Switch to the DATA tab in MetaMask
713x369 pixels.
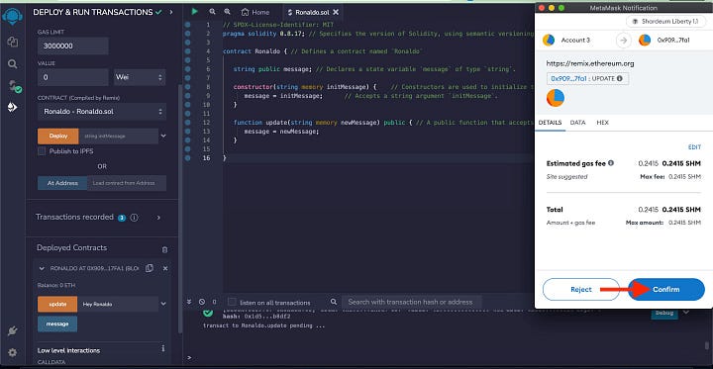pyautogui.click(x=578, y=123)
